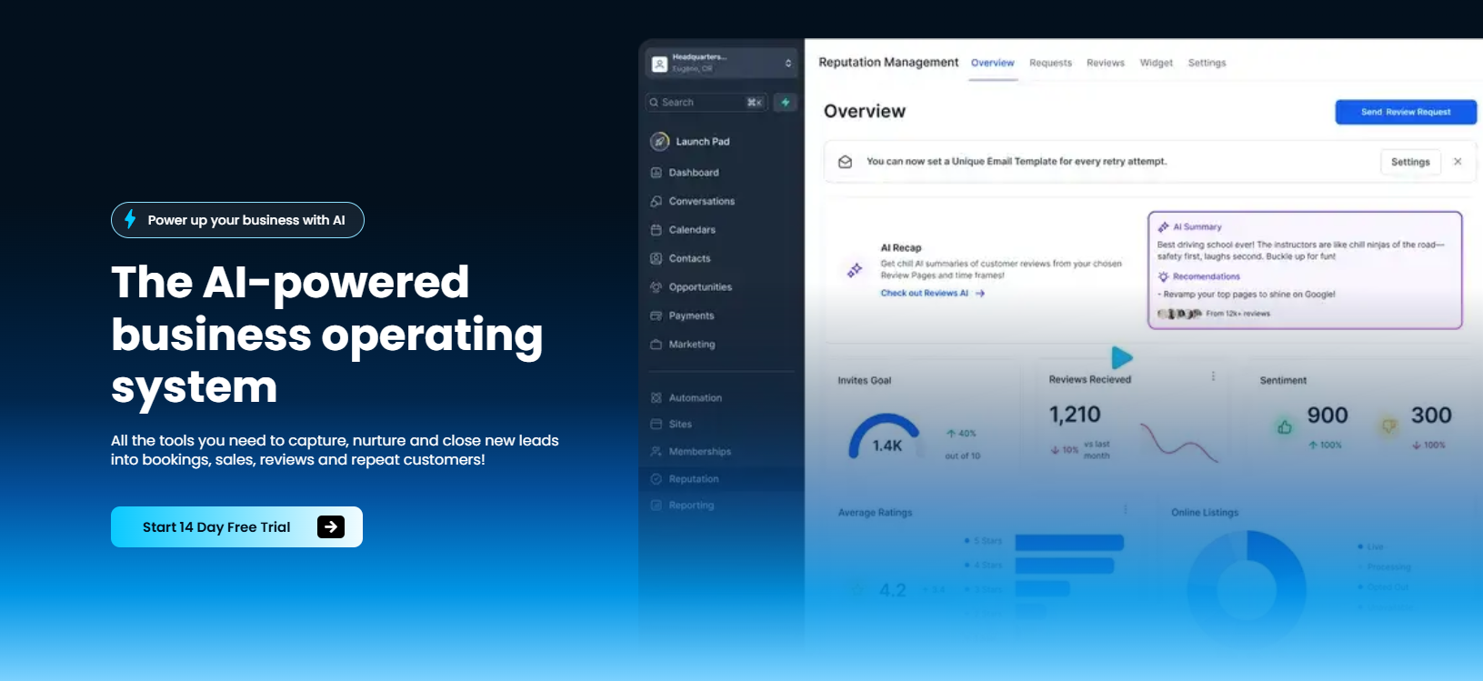Screen dimensions: 1483x681
Task: Open the Payments card icon
Action: (656, 315)
